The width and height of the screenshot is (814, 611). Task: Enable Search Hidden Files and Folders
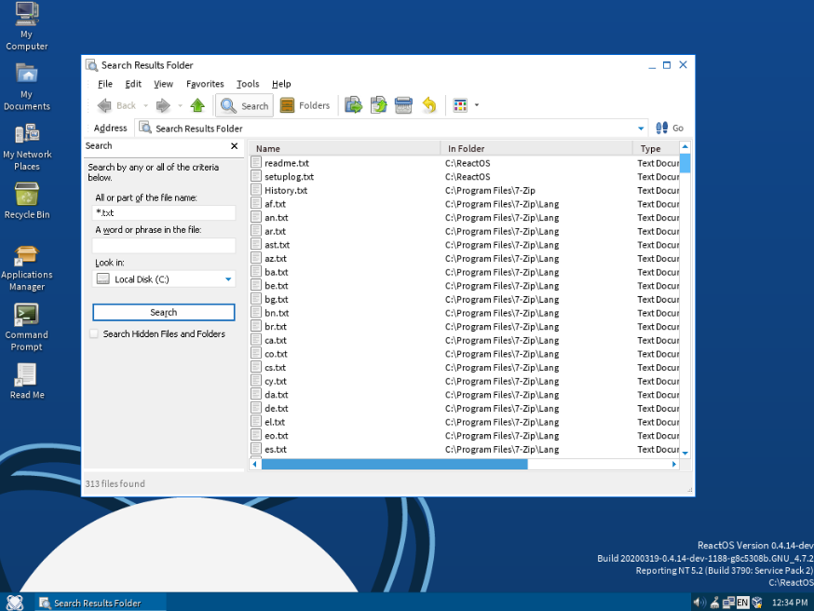pos(94,333)
